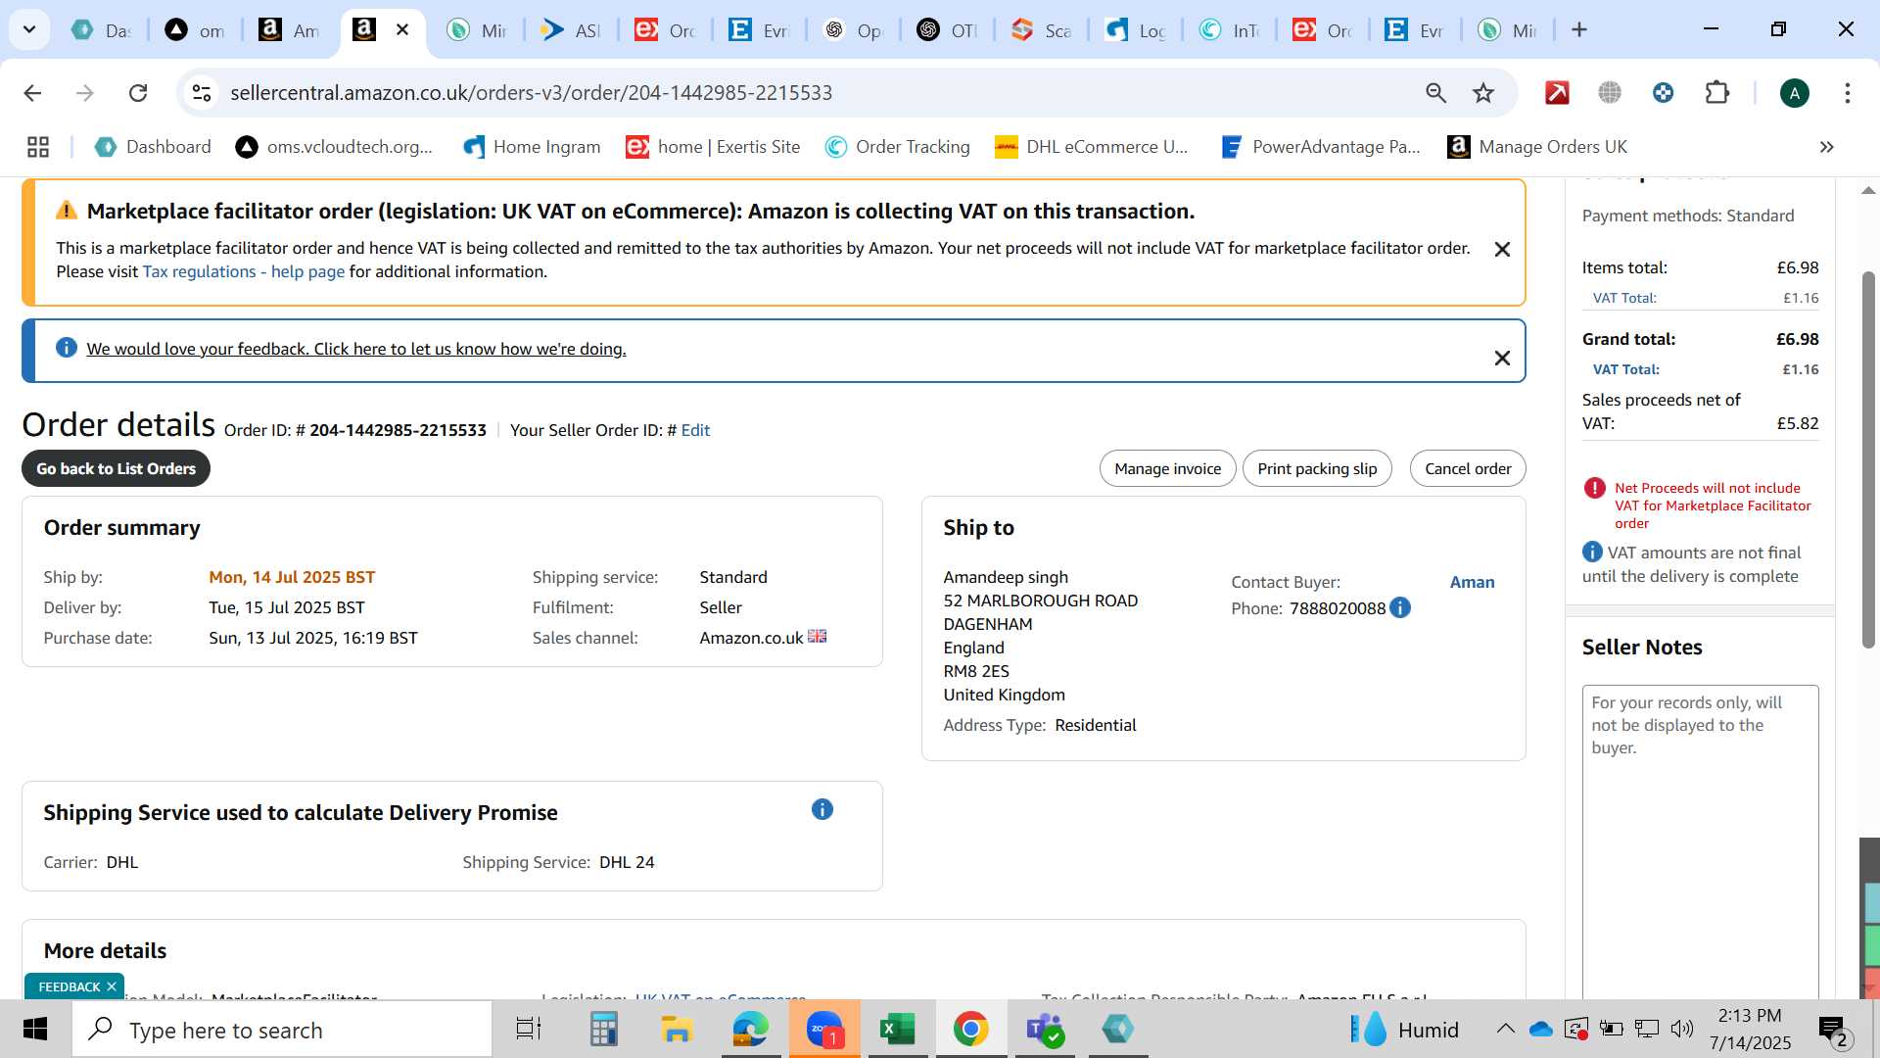Open the oms.vcloudtech.org bookmark
This screenshot has width=1880, height=1058.
tap(334, 147)
